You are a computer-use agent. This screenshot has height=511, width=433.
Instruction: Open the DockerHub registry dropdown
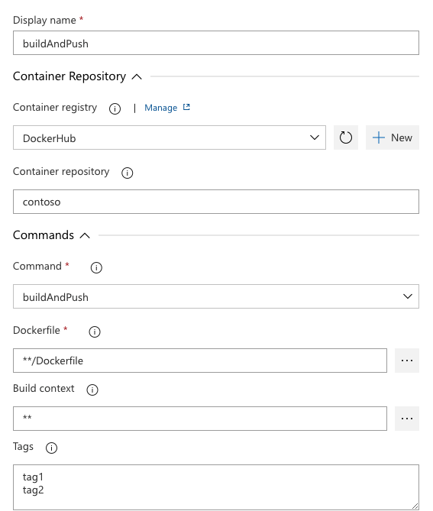[x=170, y=137]
